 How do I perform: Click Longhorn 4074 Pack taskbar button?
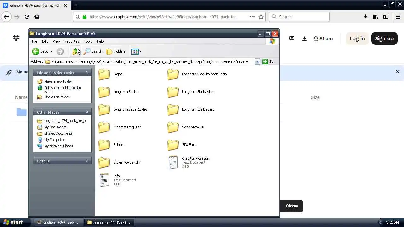click(x=109, y=222)
